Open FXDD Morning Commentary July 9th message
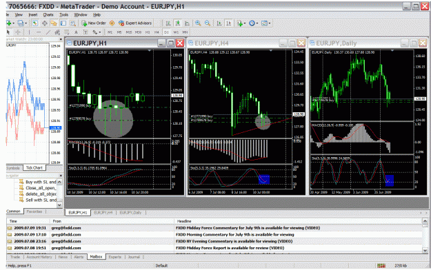 pyautogui.click(x=214, y=235)
